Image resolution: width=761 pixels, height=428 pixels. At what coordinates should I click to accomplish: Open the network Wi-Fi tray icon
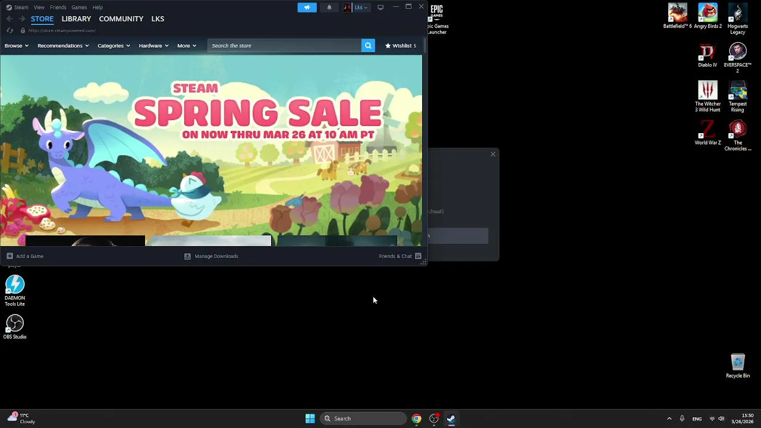click(712, 418)
